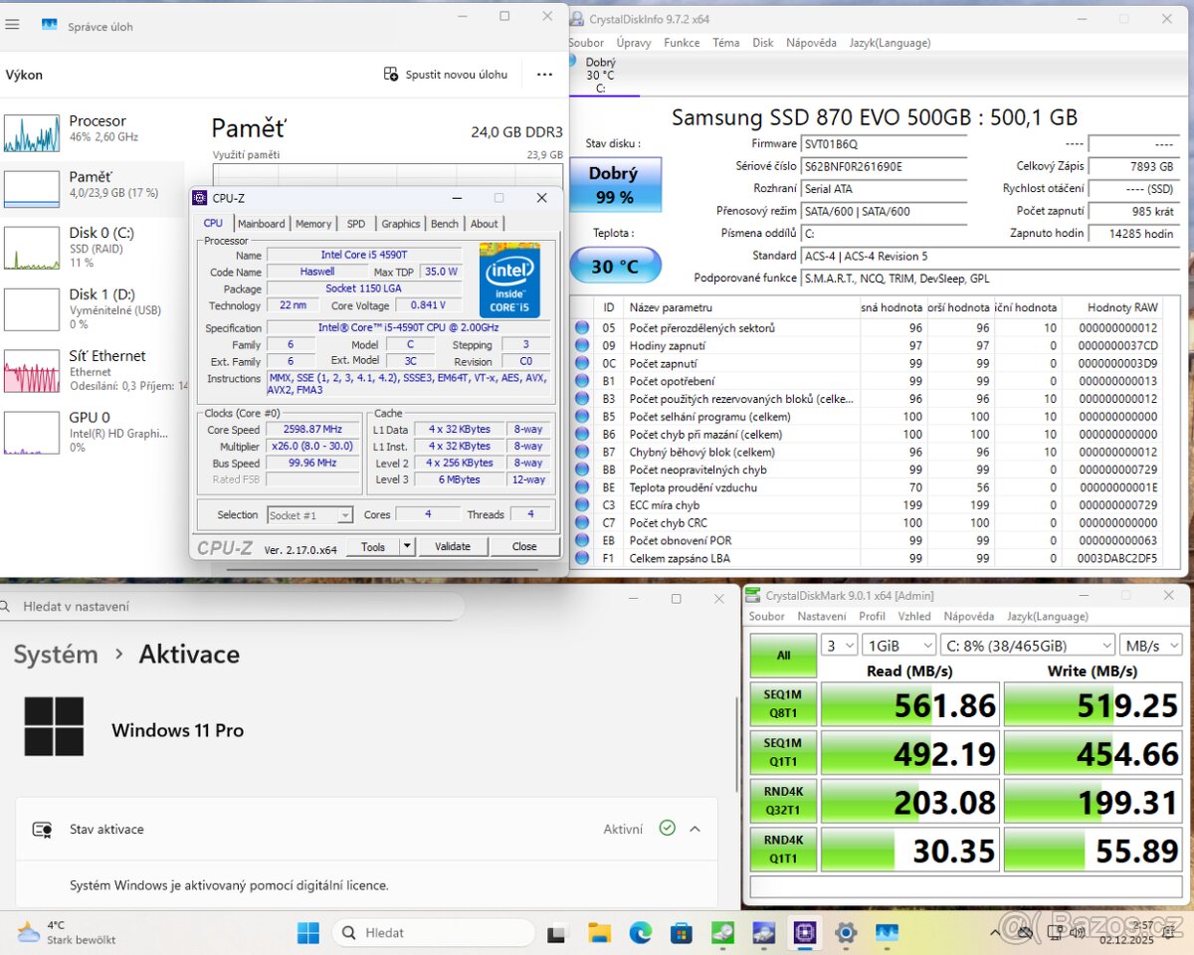
Task: Switch to the Memory tab in CPU-Z
Action: (313, 224)
